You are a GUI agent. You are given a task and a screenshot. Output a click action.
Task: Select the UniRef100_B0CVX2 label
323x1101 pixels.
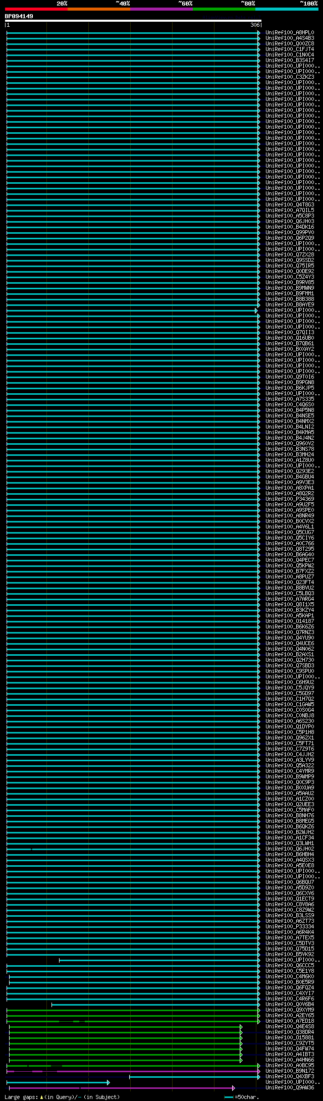point(290,521)
